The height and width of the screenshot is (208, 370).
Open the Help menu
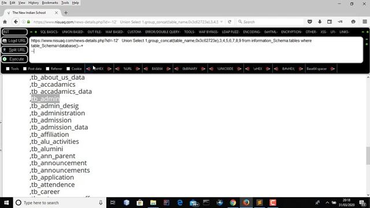[76, 3]
